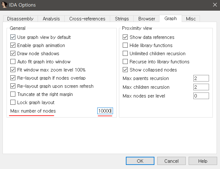Click the Max nodes per level field
This screenshot has height=169, width=220.
(x=201, y=96)
